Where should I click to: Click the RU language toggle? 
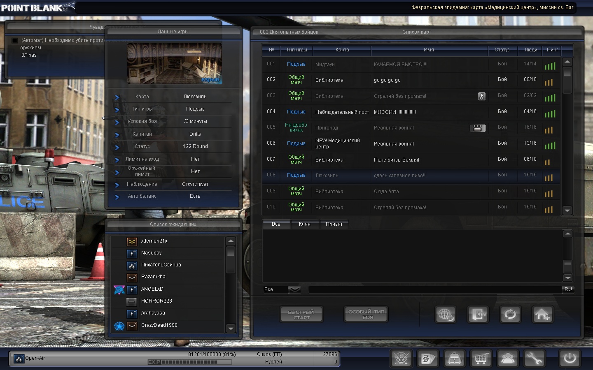(x=568, y=289)
